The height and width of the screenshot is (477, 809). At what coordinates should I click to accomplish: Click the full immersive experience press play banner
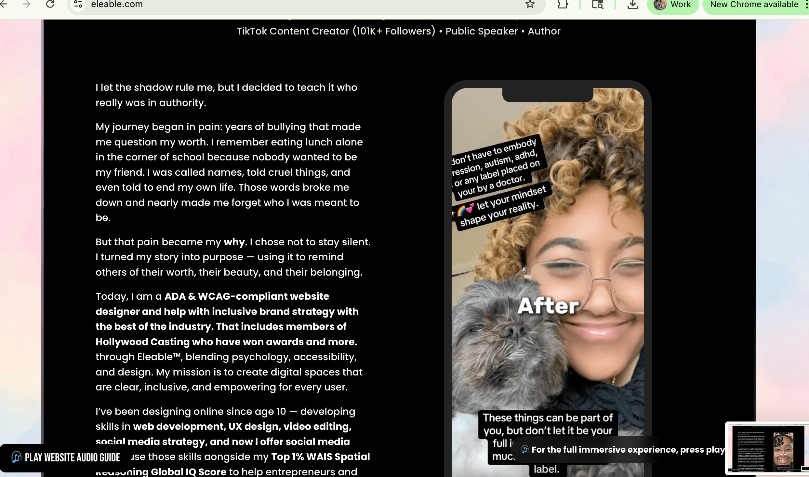coord(628,450)
